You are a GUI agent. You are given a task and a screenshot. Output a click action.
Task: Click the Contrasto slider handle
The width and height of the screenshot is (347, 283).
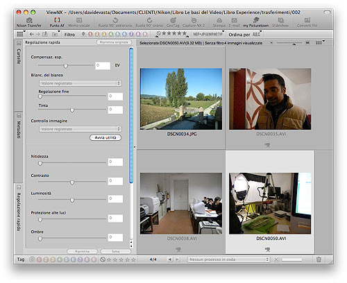tap(72, 182)
